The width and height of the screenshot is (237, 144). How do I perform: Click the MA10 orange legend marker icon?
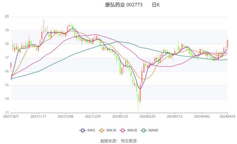coord(101,130)
